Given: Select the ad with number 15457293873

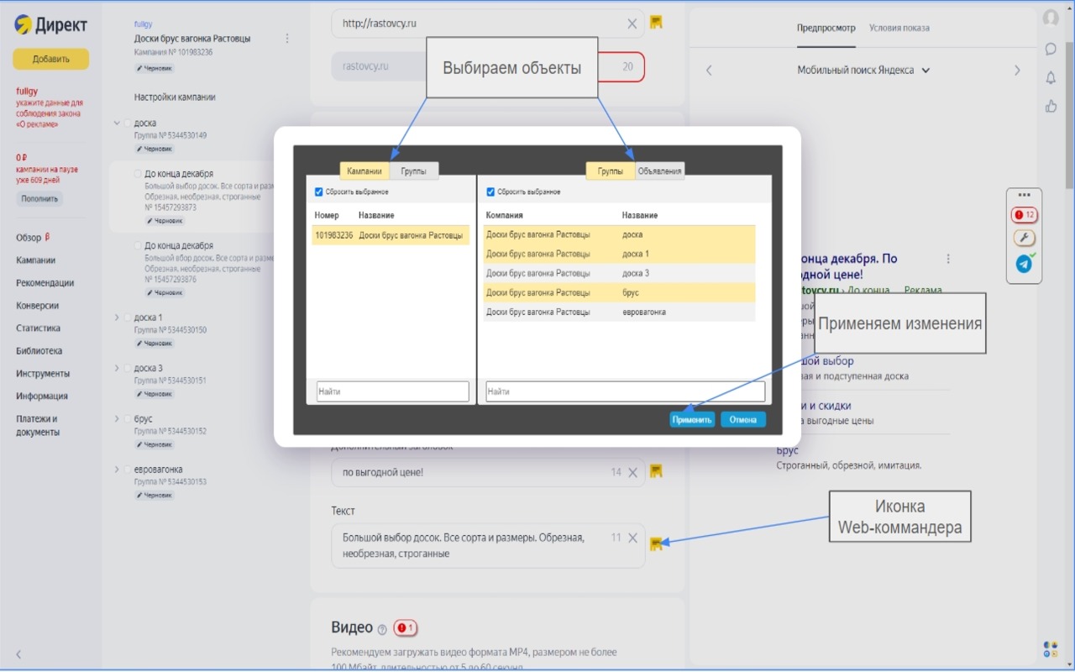Looking at the screenshot, I should (138, 174).
